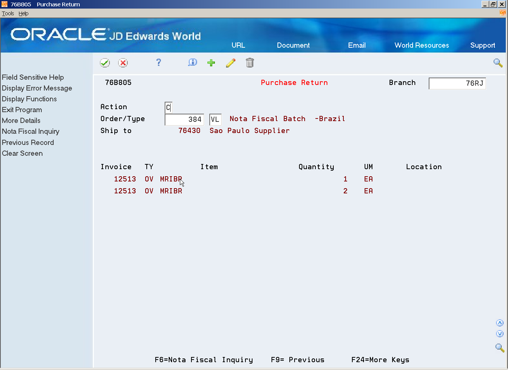Open Nota Fiscal Inquiry from sidebar
This screenshot has width=508, height=370.
pos(31,132)
